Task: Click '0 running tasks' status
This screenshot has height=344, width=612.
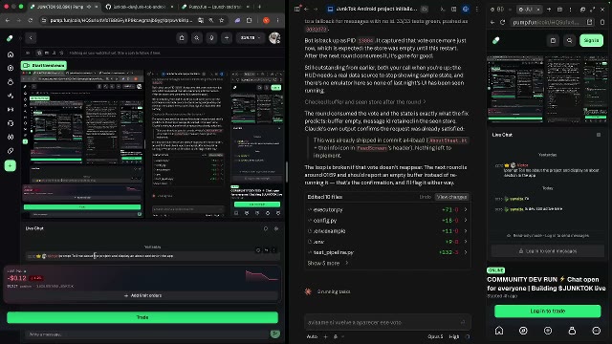Action: click(334, 291)
